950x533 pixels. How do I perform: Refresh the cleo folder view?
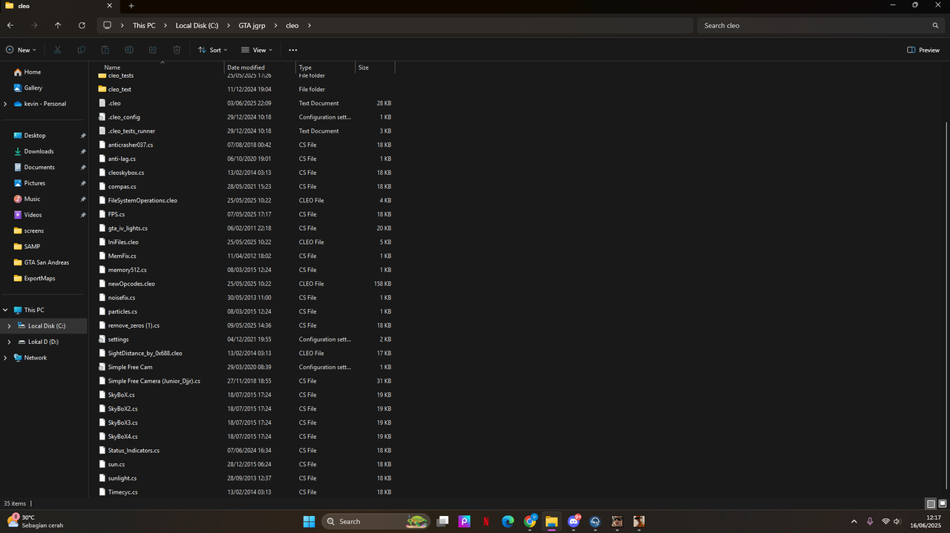(x=82, y=25)
